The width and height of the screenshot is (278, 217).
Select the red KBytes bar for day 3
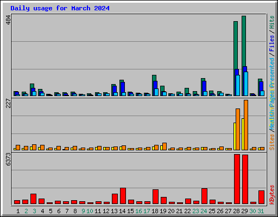[33, 199]
